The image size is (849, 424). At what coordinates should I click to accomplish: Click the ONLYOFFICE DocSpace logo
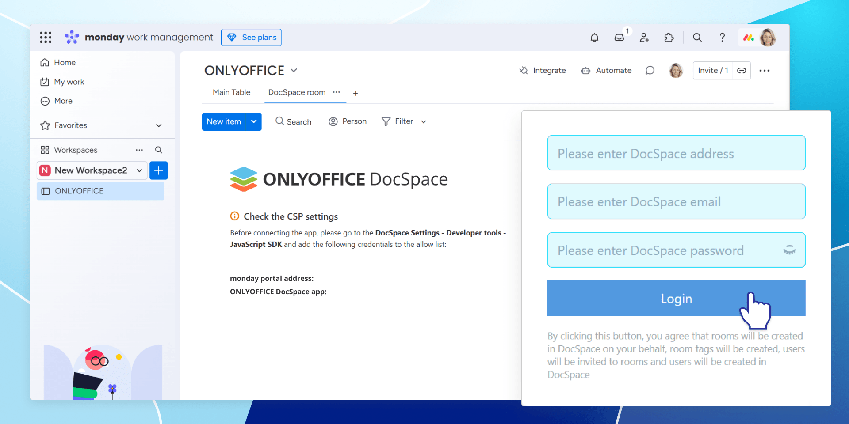(x=339, y=179)
